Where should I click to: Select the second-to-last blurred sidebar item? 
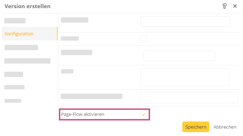(14, 87)
